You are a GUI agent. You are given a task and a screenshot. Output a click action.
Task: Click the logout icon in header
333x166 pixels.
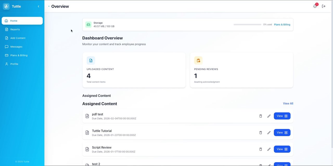coord(324,6)
